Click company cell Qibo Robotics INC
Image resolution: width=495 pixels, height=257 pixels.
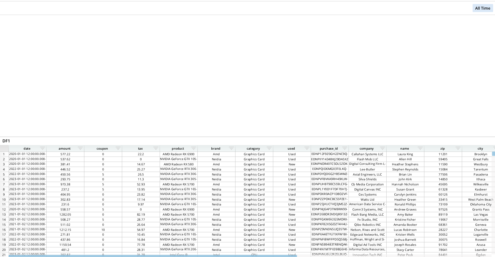(x=367, y=225)
